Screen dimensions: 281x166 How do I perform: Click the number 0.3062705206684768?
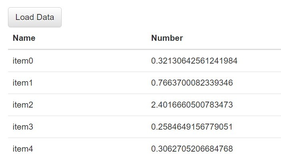192,149
